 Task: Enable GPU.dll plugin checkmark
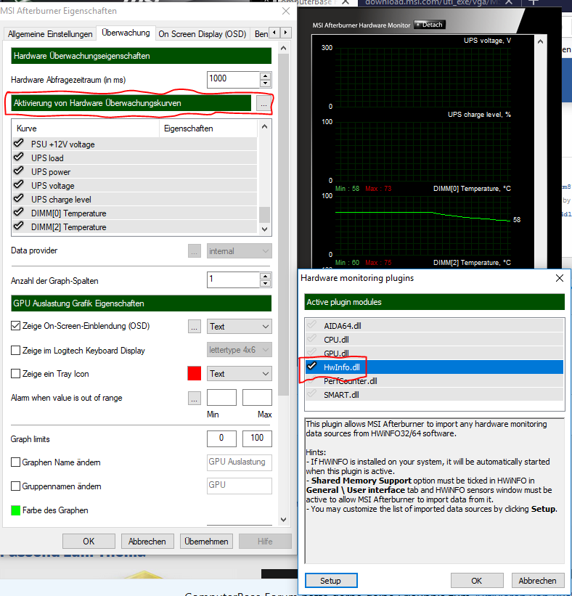pyautogui.click(x=312, y=353)
